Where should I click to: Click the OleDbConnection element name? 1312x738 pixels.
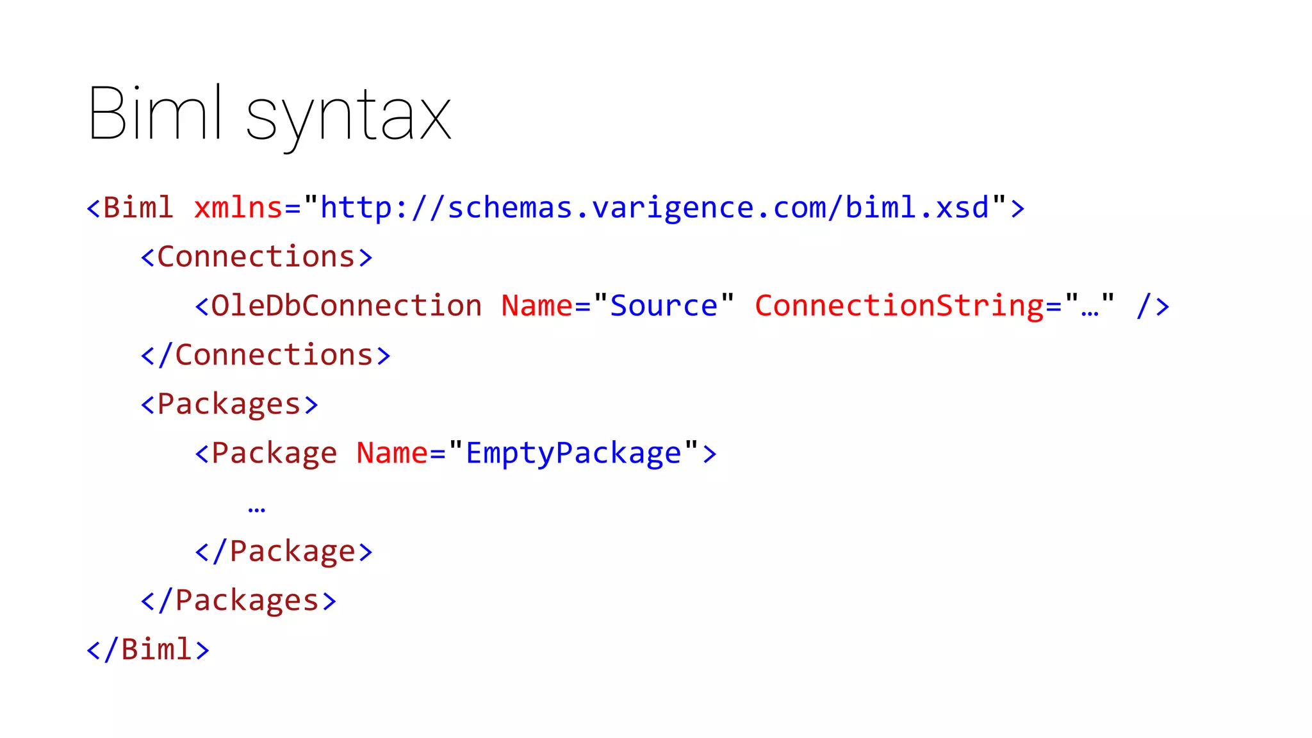(347, 306)
